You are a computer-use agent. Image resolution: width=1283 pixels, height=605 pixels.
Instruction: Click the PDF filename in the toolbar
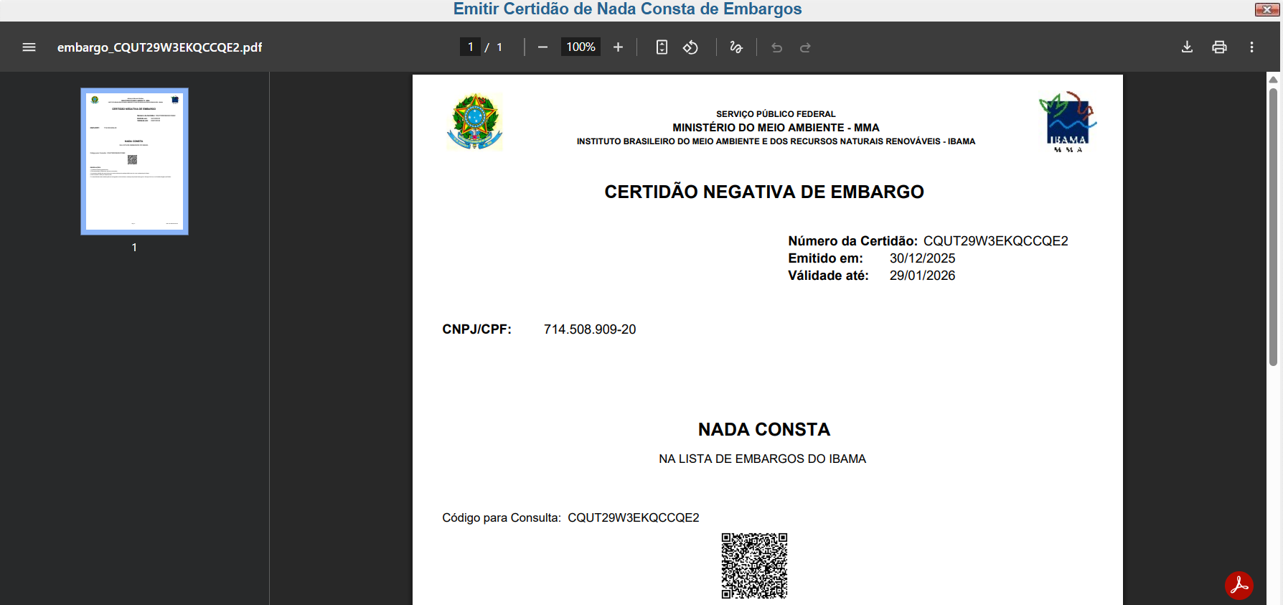(x=159, y=47)
